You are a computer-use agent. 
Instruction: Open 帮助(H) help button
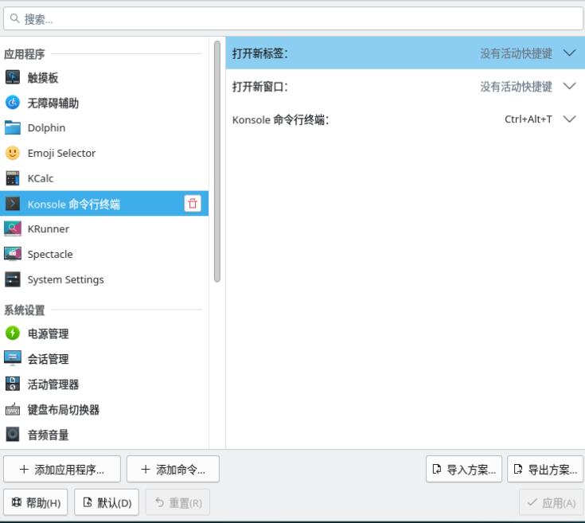[x=36, y=502]
